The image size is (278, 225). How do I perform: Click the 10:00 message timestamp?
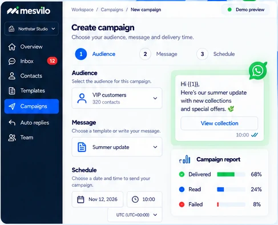[x=243, y=135]
